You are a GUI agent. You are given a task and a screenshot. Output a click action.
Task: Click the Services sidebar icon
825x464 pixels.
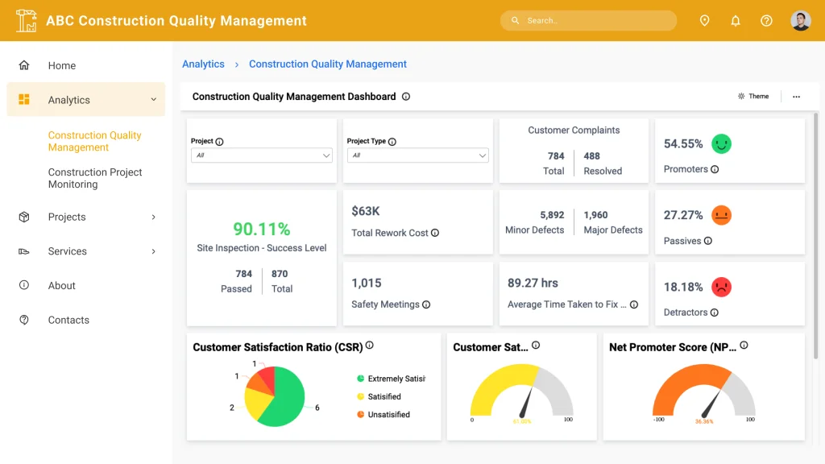click(25, 251)
